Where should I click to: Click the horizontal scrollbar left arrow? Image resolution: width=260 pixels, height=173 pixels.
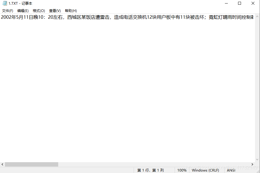[2, 165]
